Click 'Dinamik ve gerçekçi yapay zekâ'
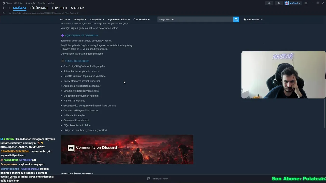The image size is (326, 183). [81, 91]
